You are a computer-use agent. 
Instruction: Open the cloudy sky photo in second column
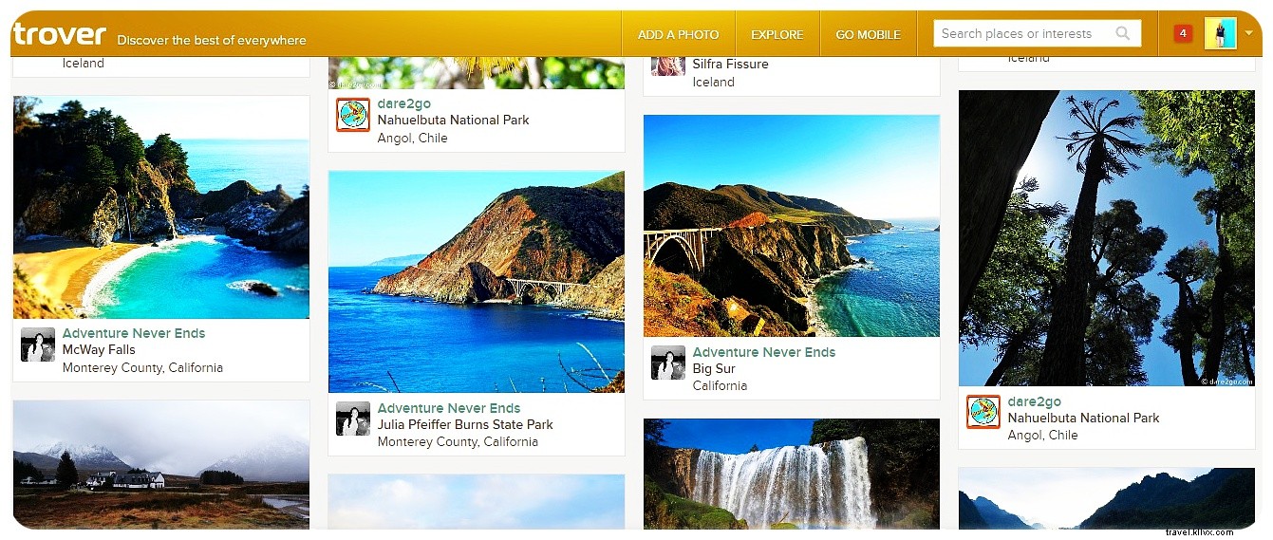(x=477, y=502)
